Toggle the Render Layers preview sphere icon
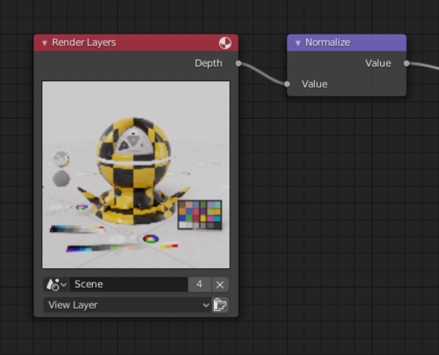This screenshot has height=355, width=439. [225, 43]
